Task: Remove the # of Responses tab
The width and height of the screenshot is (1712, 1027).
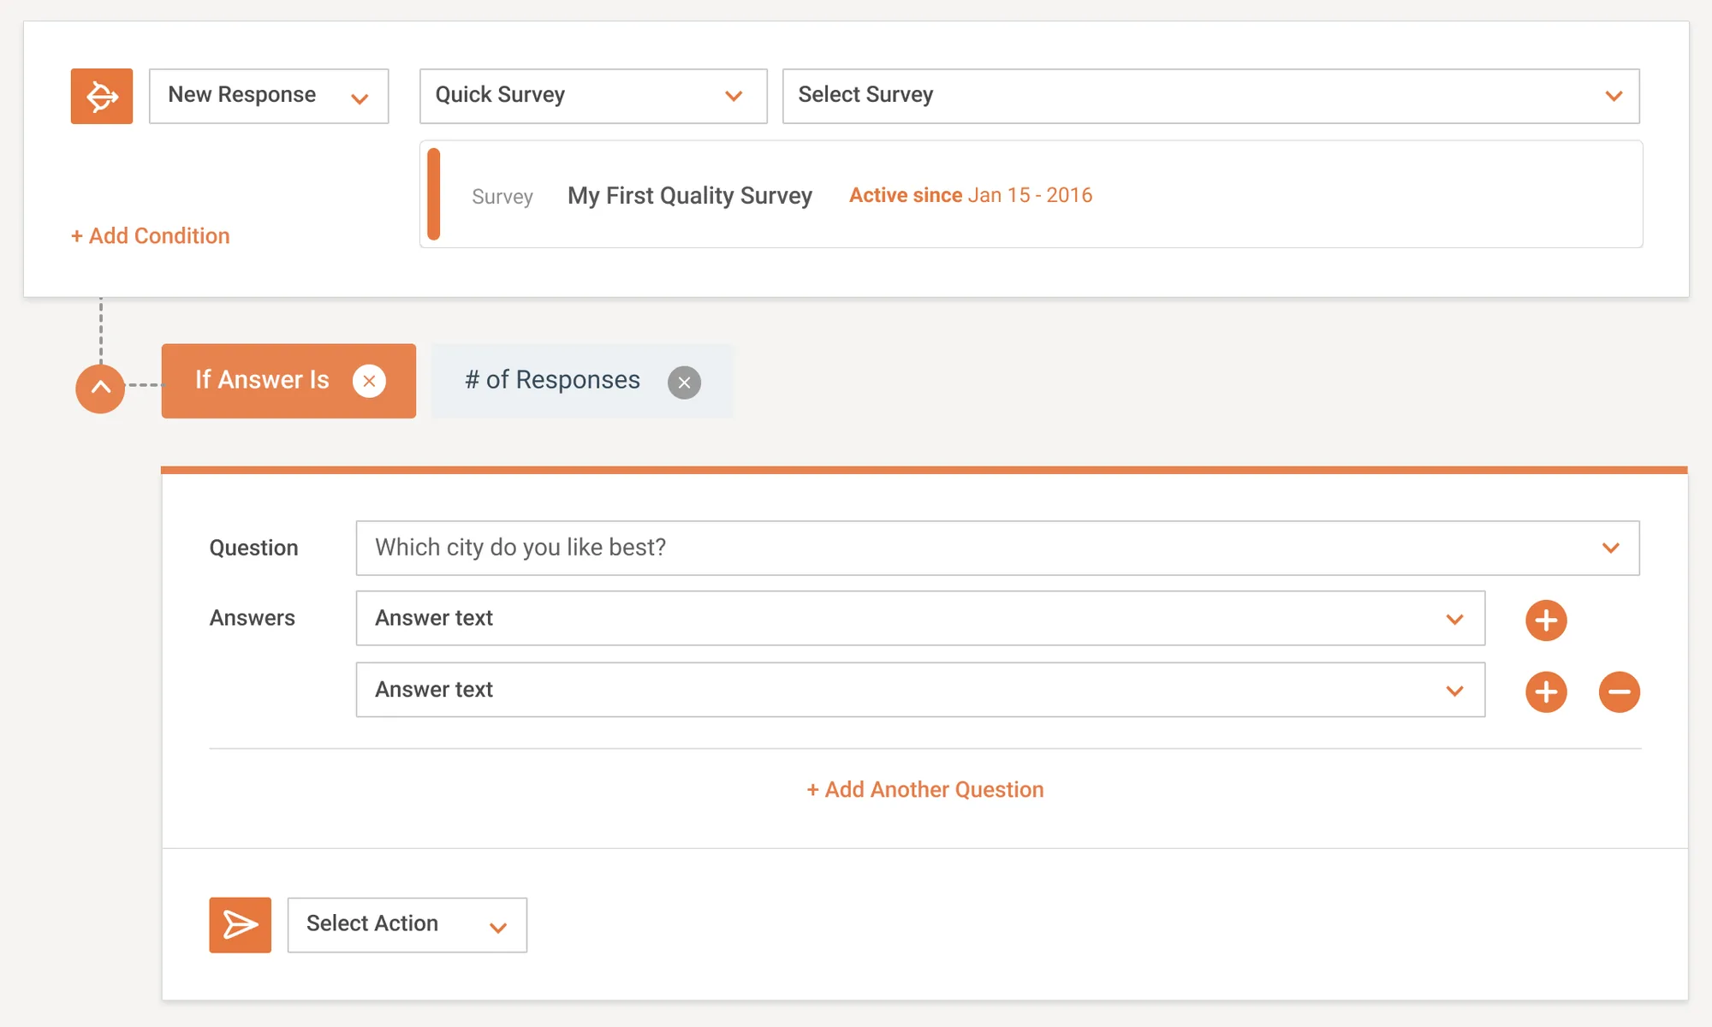Action: click(684, 383)
